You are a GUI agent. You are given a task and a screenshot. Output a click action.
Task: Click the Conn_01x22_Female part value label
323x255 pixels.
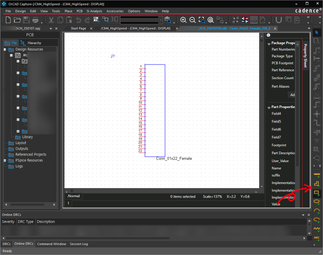click(x=174, y=158)
